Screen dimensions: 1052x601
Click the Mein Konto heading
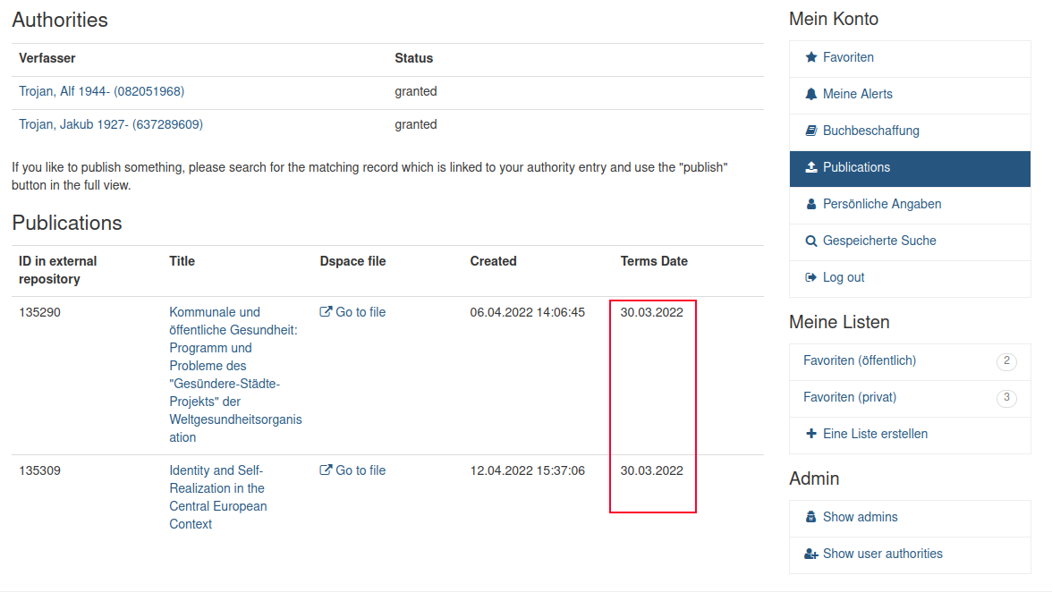tap(834, 19)
